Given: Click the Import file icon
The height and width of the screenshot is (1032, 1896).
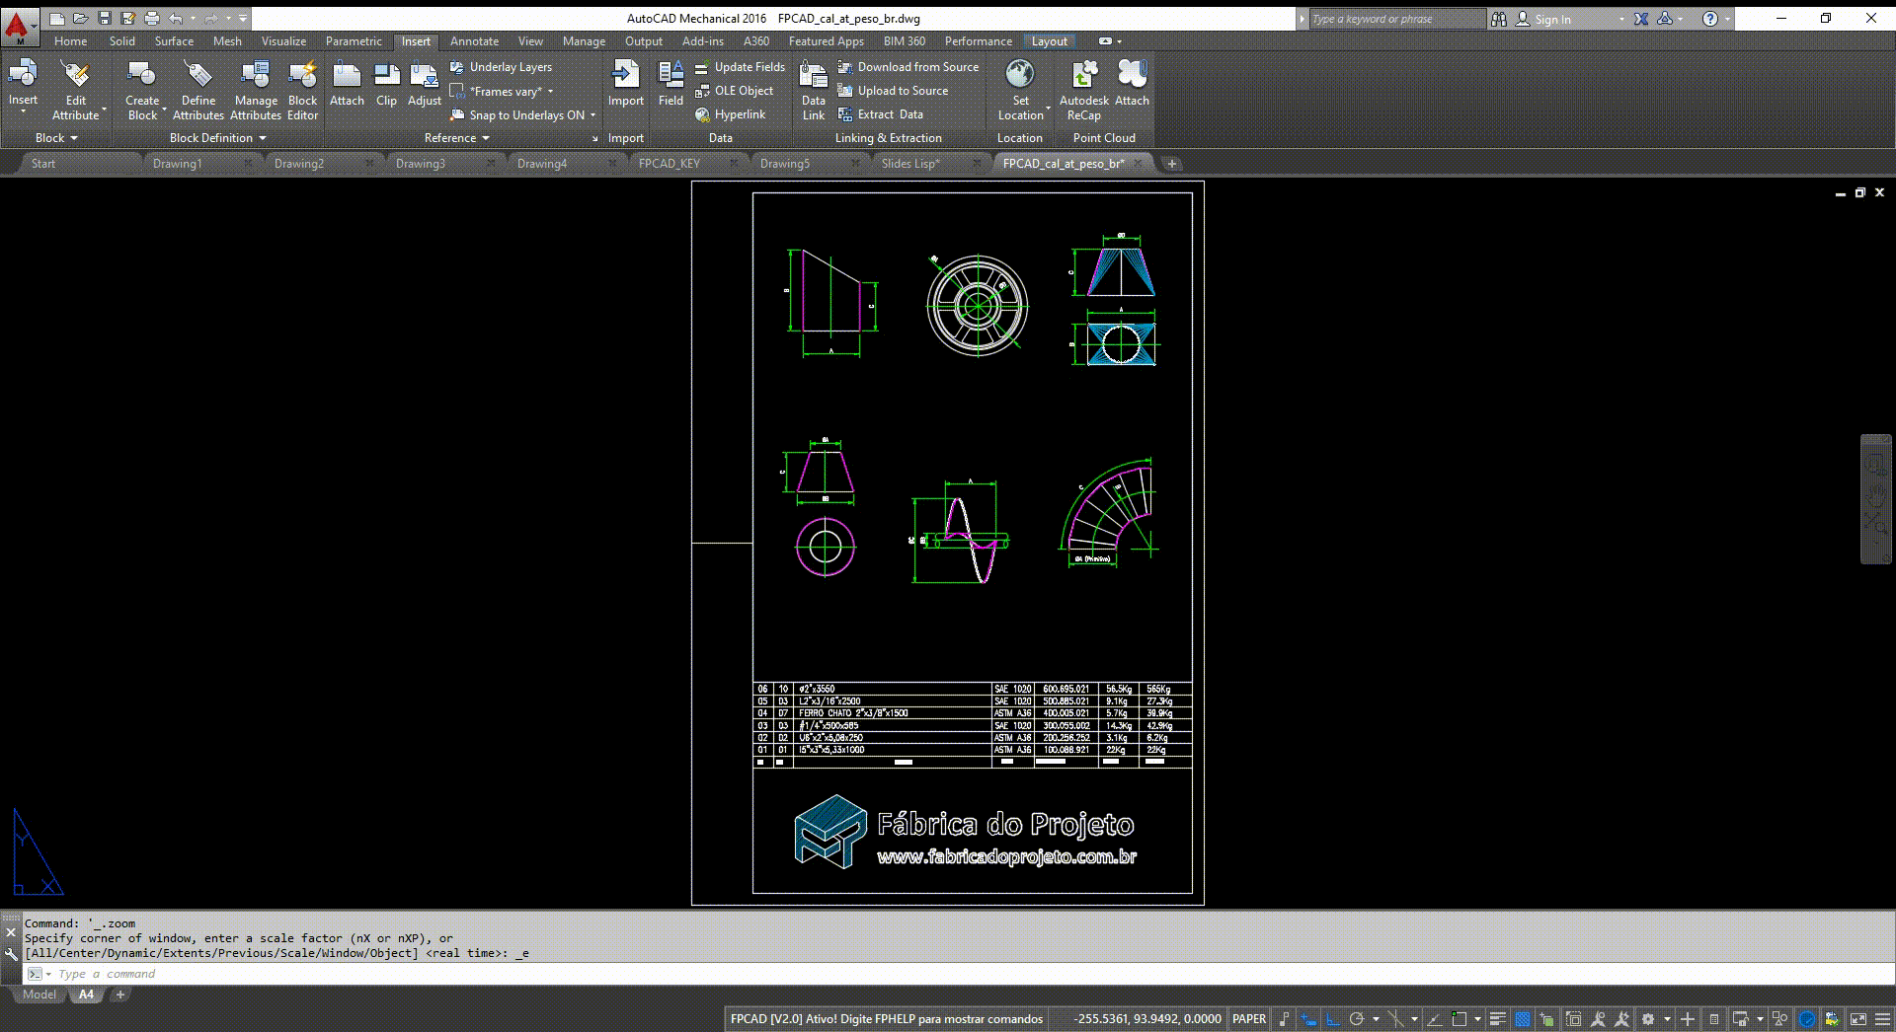Looking at the screenshot, I should pos(625,85).
